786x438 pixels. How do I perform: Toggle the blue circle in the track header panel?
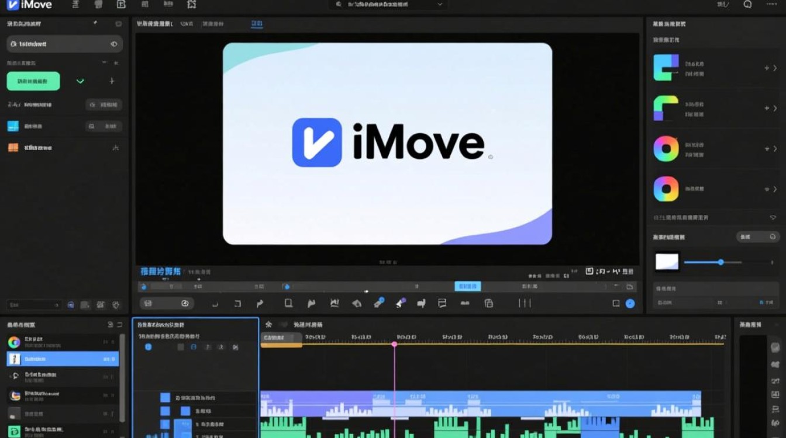[x=148, y=346]
